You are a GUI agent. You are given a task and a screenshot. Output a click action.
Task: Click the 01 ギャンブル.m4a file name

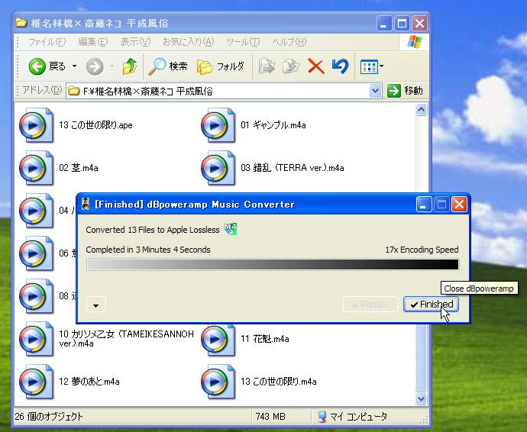273,125
